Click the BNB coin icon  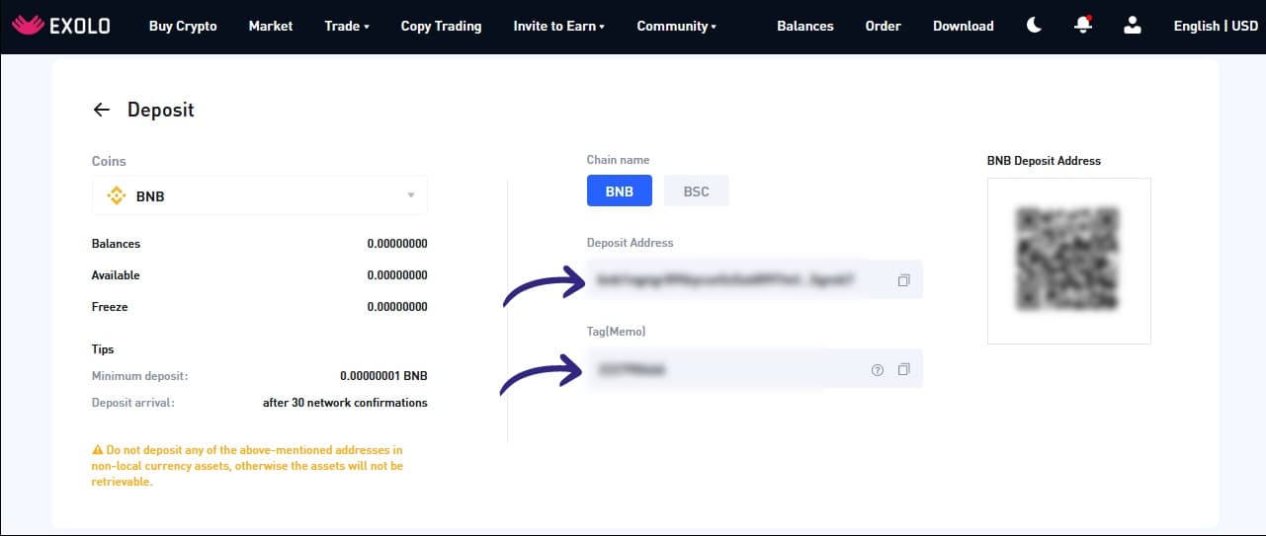pyautogui.click(x=117, y=195)
